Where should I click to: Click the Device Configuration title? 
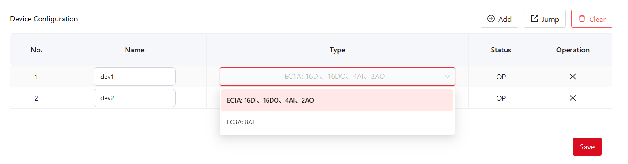[44, 19]
